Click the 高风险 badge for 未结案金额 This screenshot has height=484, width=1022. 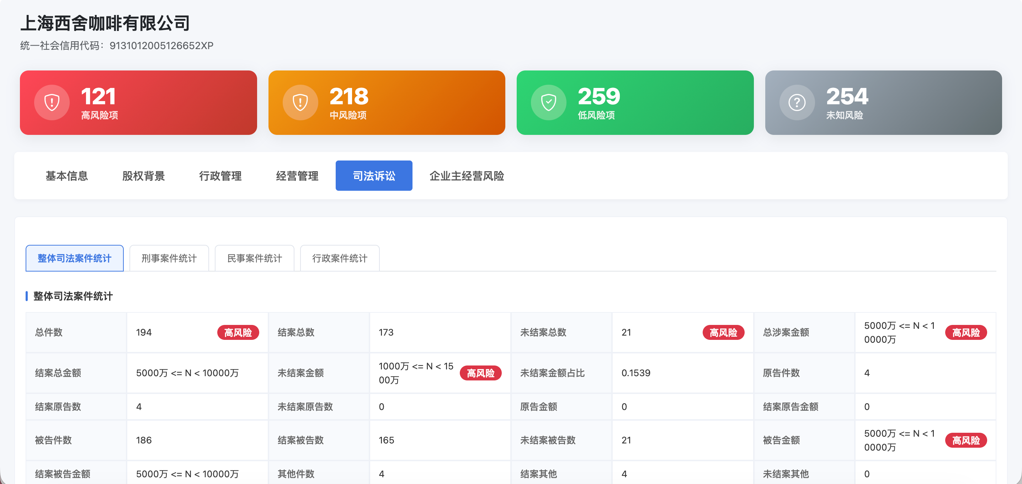[x=480, y=373]
